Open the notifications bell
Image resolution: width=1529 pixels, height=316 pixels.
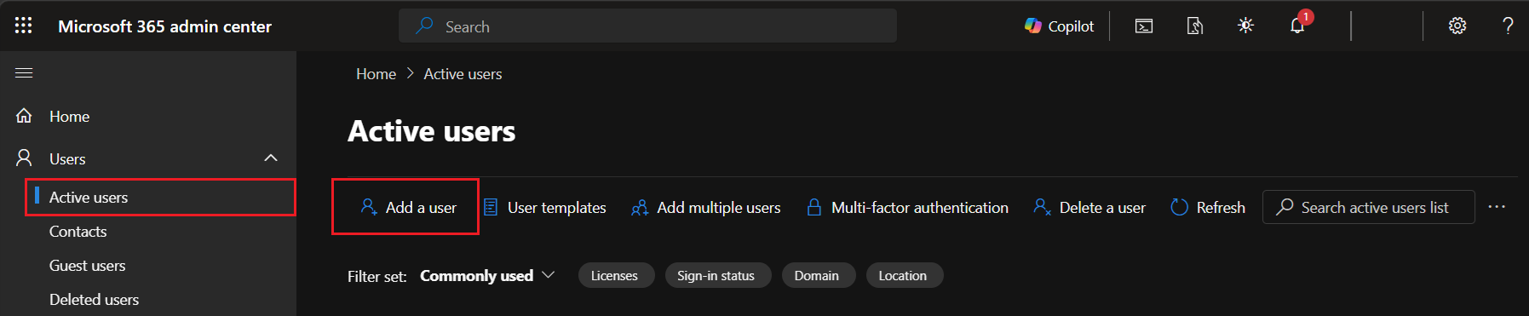click(x=1297, y=26)
